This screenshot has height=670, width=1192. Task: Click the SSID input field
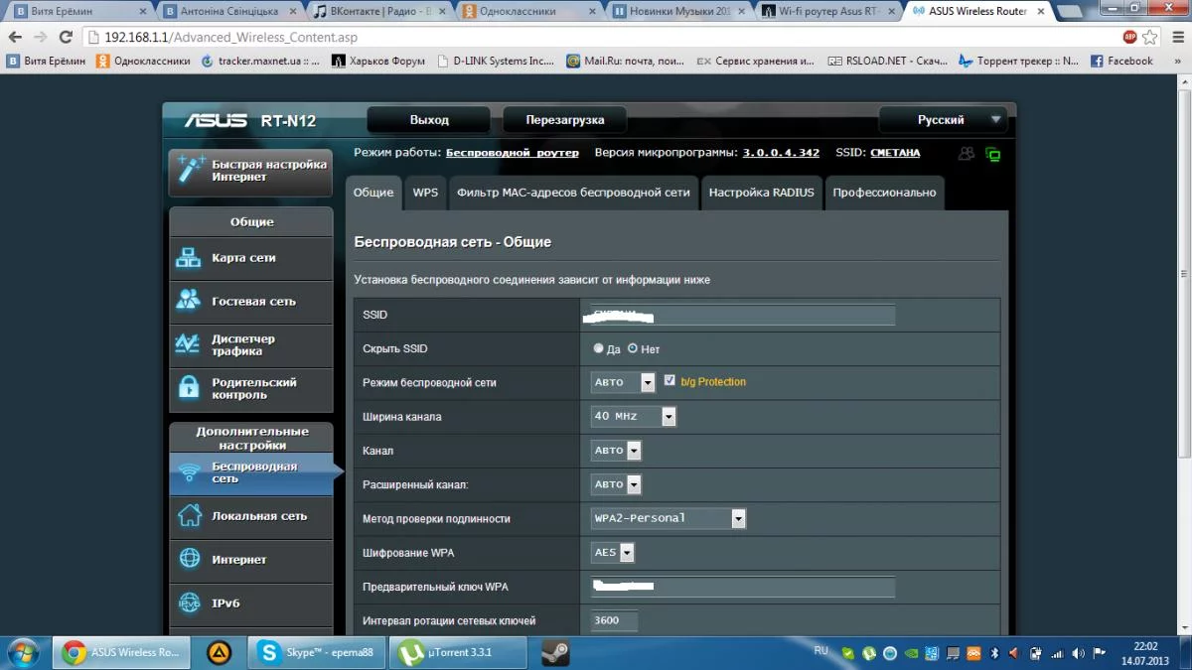743,315
